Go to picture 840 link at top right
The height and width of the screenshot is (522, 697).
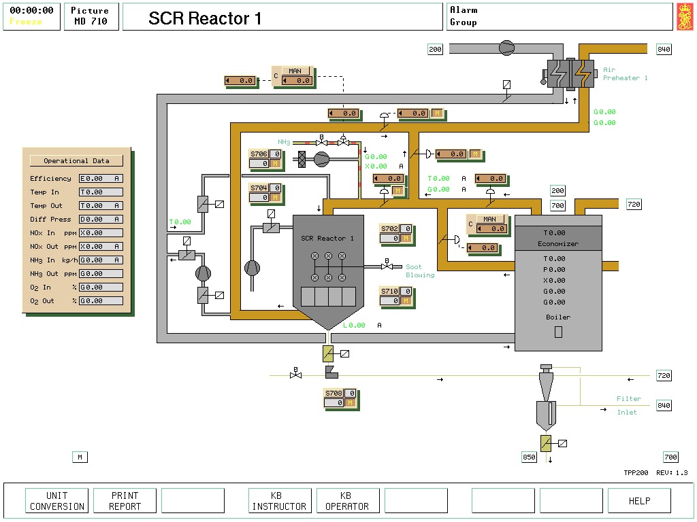(x=664, y=49)
